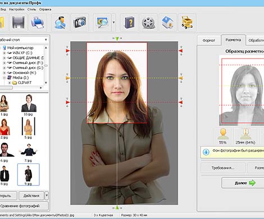
Task: Click the shopping cart icon
Action: click(x=187, y=22)
